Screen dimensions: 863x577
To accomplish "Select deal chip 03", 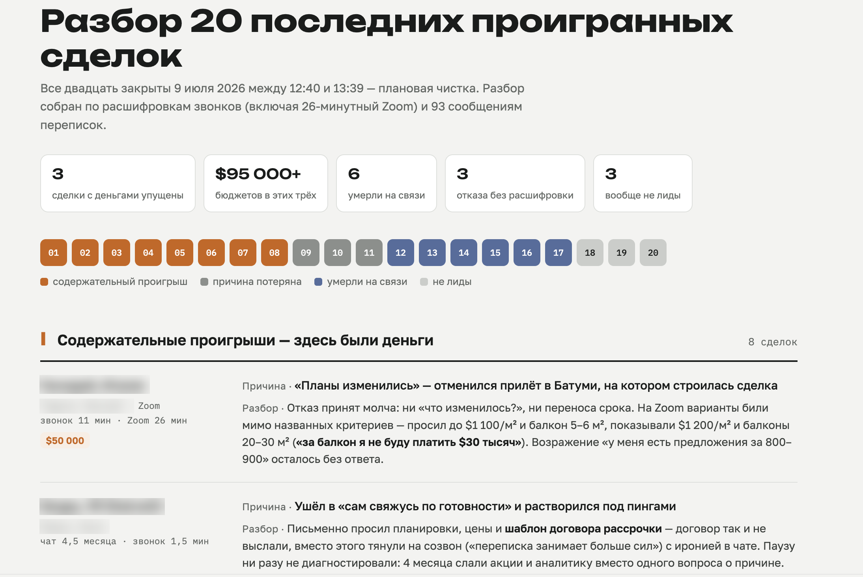I will [x=117, y=253].
